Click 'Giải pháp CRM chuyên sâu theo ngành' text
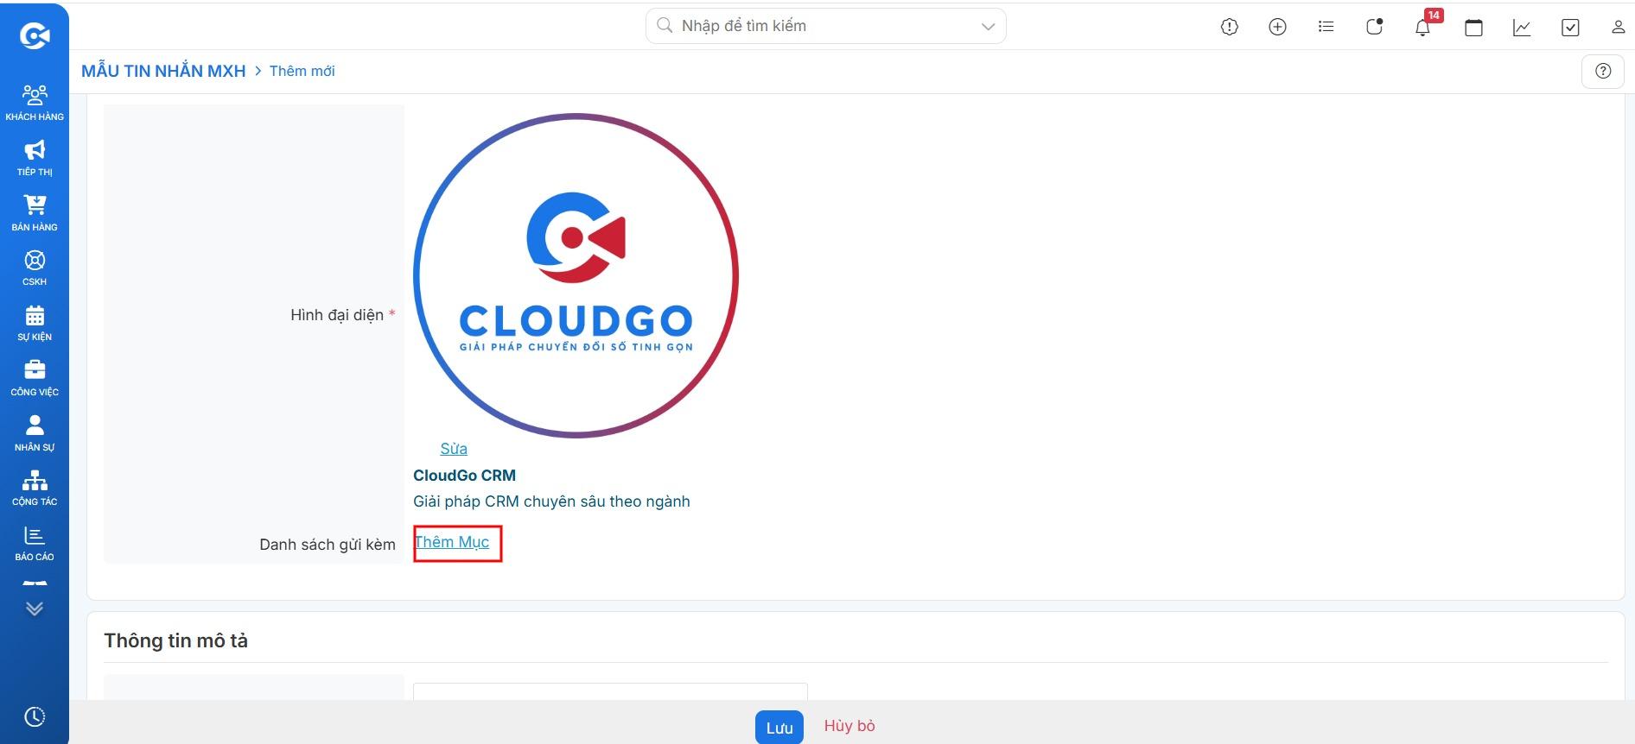The height and width of the screenshot is (744, 1635). tap(551, 501)
